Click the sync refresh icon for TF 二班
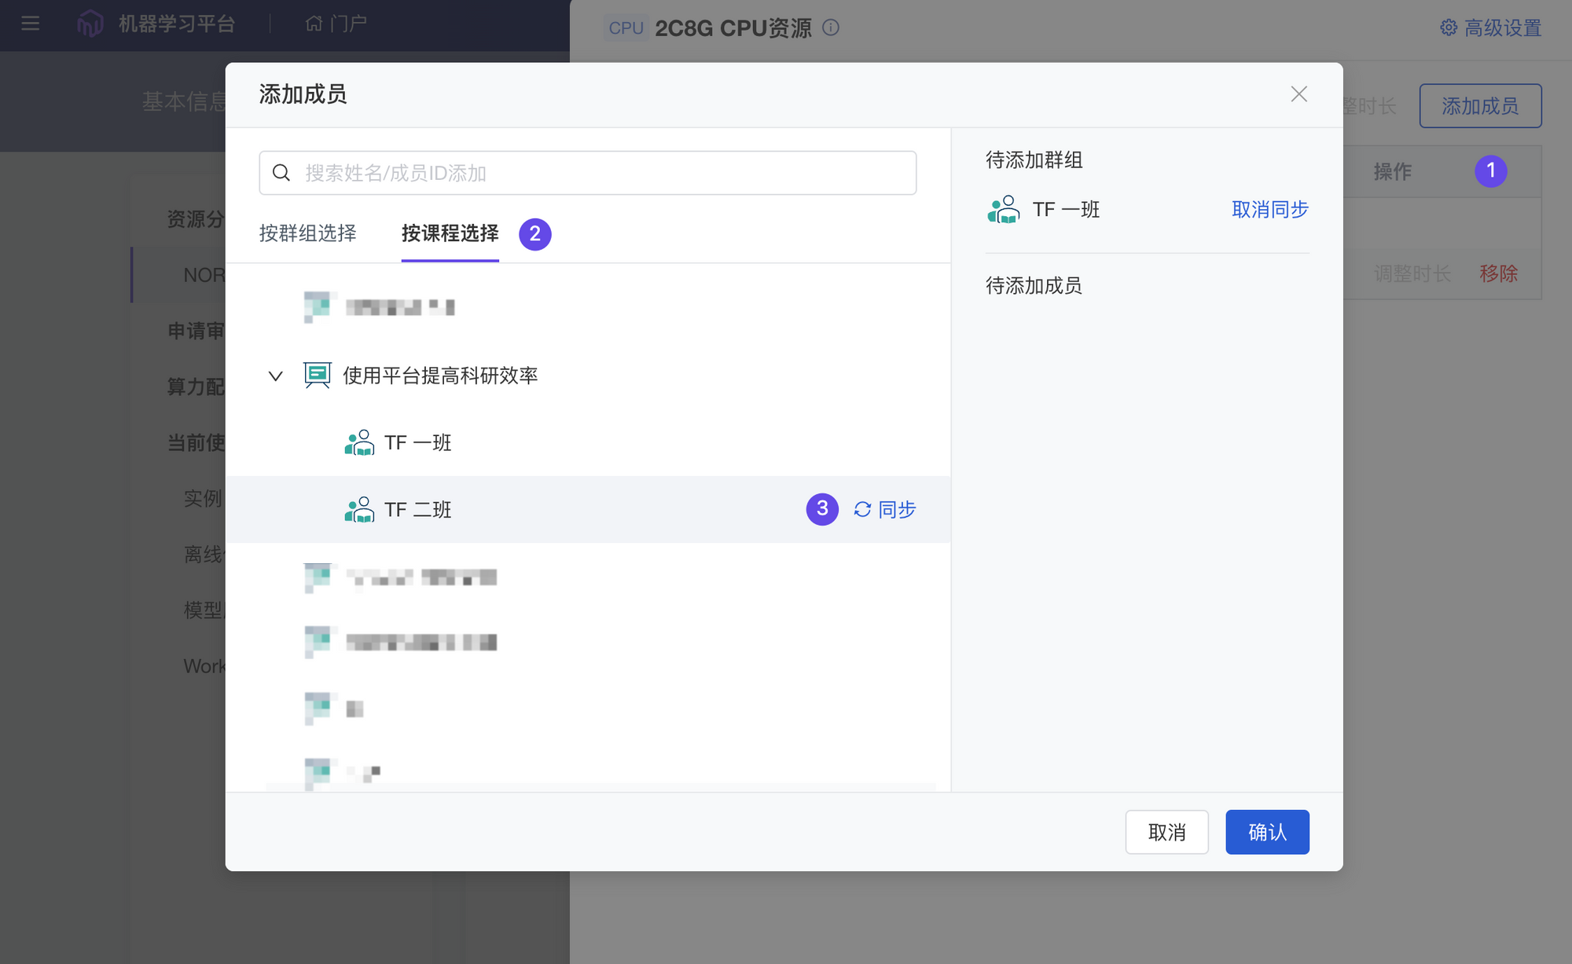 click(x=862, y=510)
